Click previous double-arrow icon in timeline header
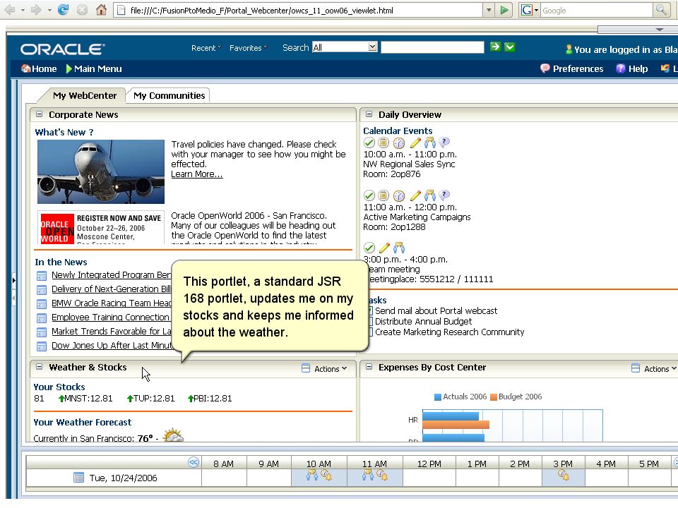The image size is (678, 508). pos(194,462)
